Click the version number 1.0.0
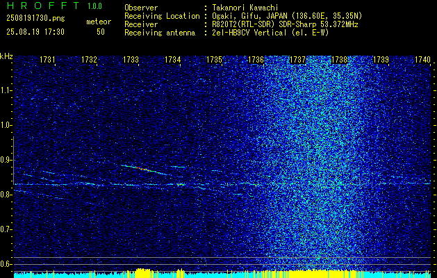437x278 pixels. point(94,6)
